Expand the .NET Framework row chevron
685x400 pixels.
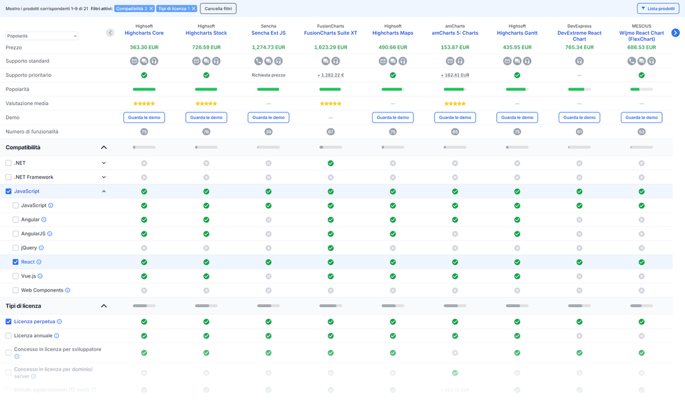point(104,177)
